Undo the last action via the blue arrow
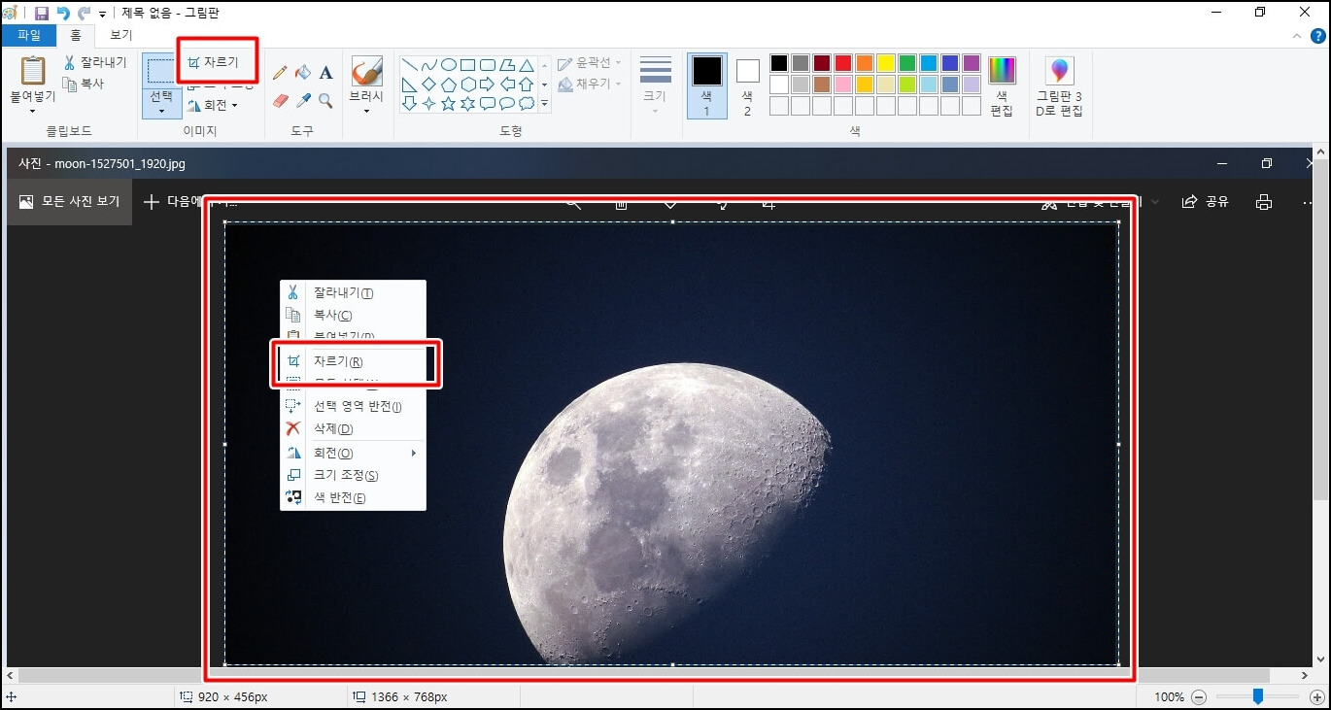The height and width of the screenshot is (710, 1331). click(63, 14)
